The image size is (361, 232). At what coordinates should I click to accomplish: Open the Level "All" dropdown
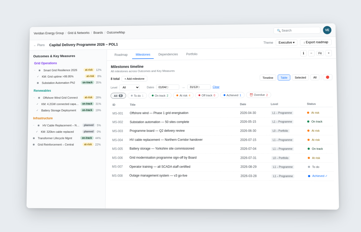[x=129, y=87]
